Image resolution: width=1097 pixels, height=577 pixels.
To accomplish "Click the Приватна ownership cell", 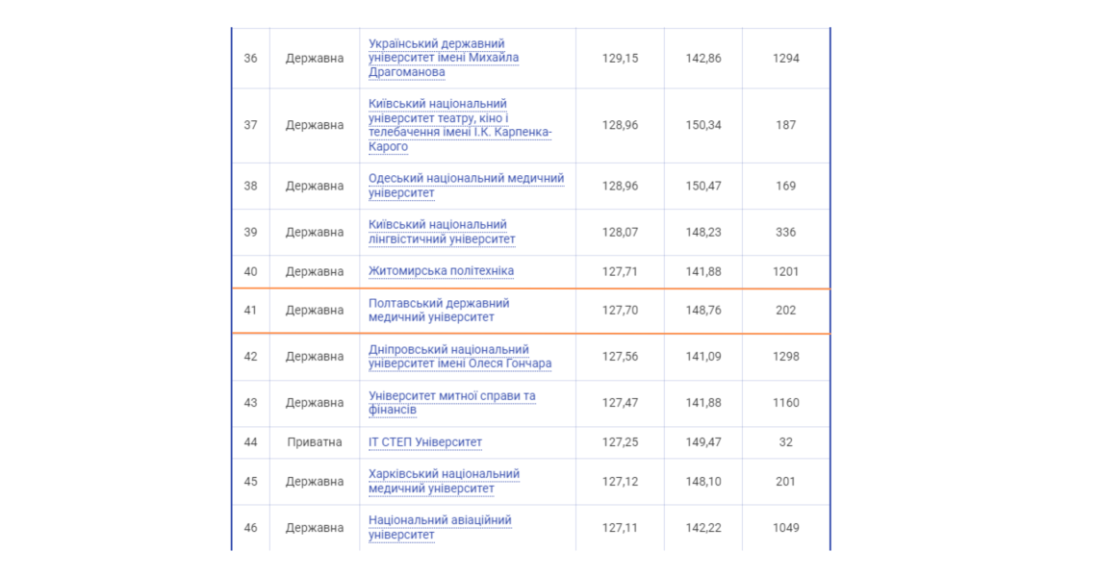I will 314,442.
